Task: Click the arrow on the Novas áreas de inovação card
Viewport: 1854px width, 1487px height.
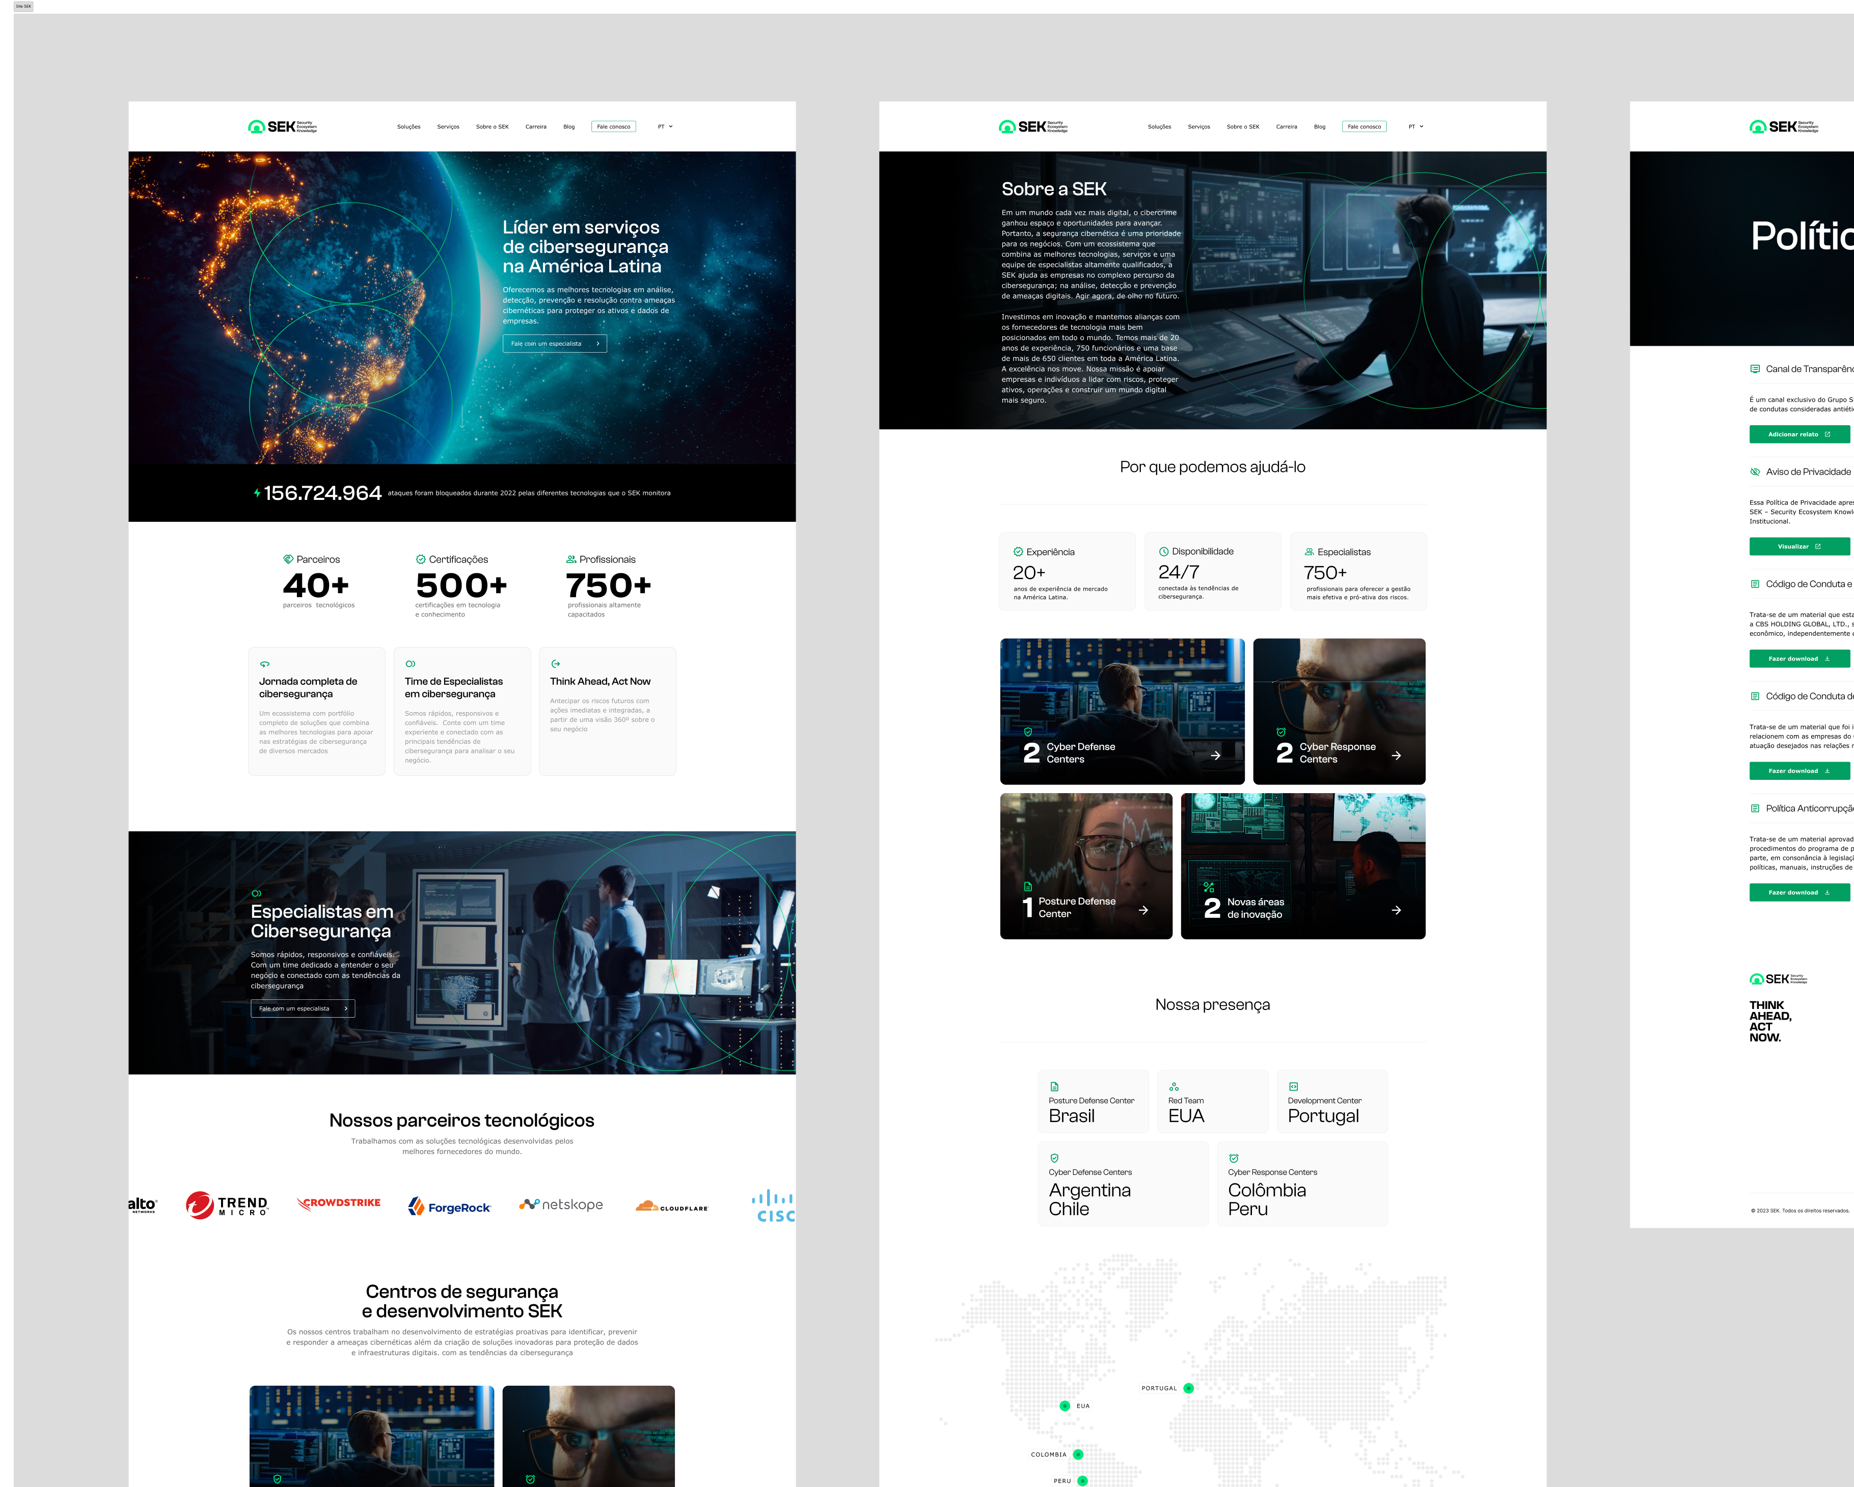Action: pos(1396,909)
